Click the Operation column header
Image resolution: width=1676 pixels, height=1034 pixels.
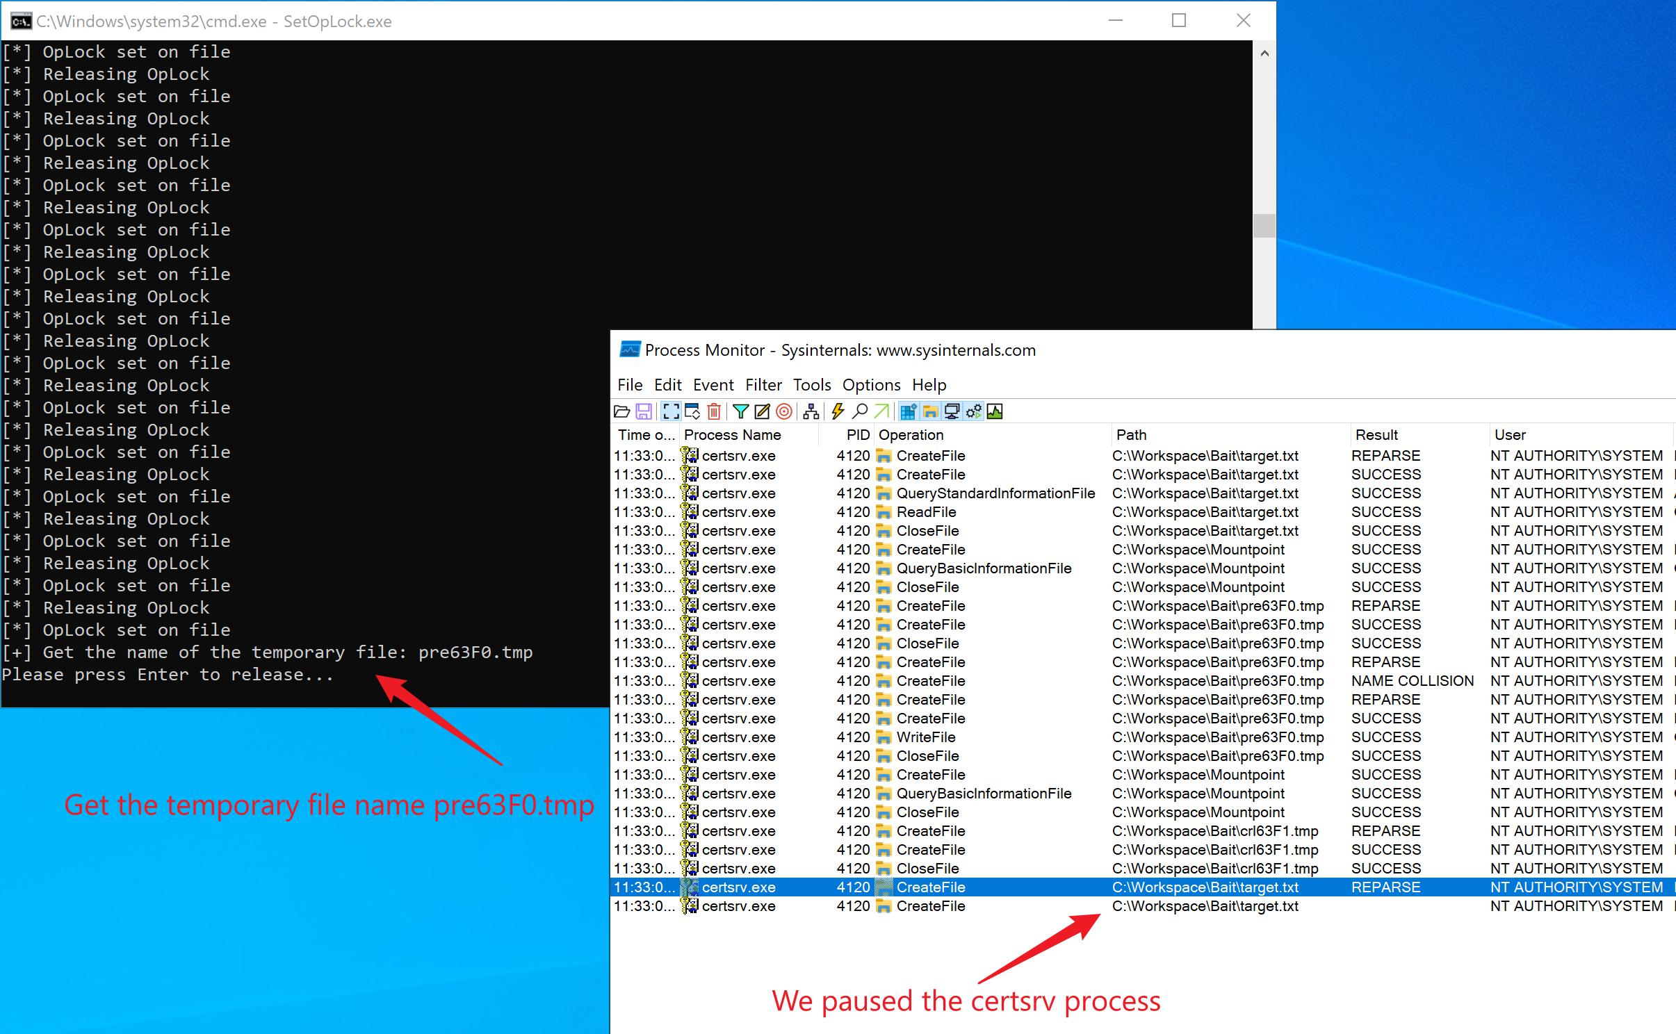pyautogui.click(x=992, y=435)
